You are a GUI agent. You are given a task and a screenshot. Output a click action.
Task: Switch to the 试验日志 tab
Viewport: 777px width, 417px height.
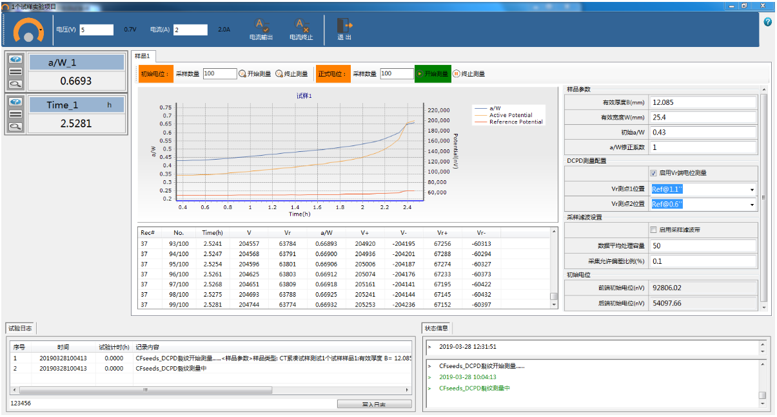(21, 328)
